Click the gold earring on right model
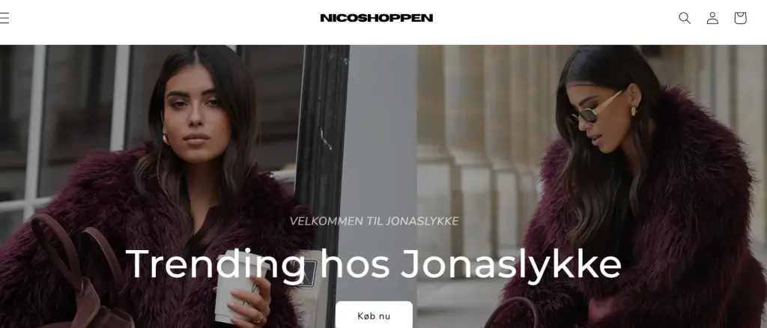Image resolution: width=767 pixels, height=328 pixels. pyautogui.click(x=634, y=111)
